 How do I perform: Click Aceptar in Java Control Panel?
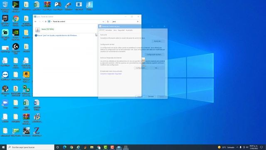(140, 97)
